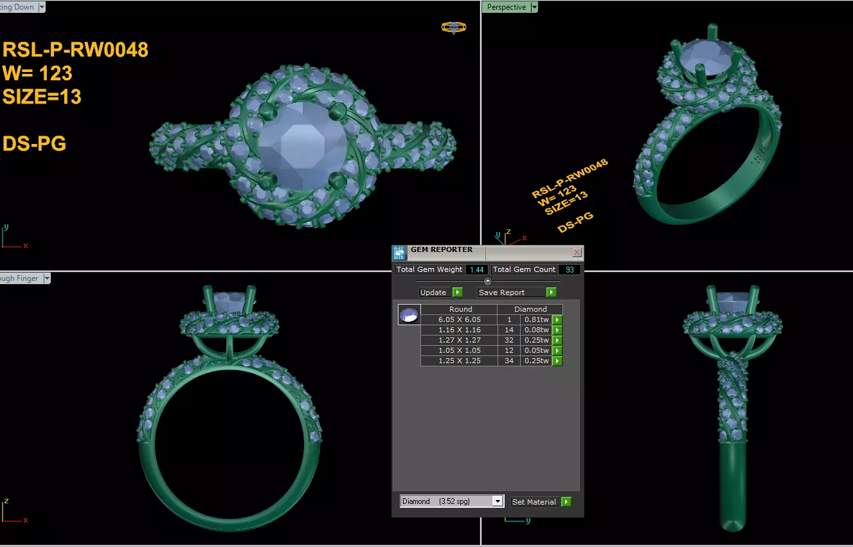This screenshot has width=853, height=547.
Task: Click the Total Gem Weight label
Action: point(429,269)
